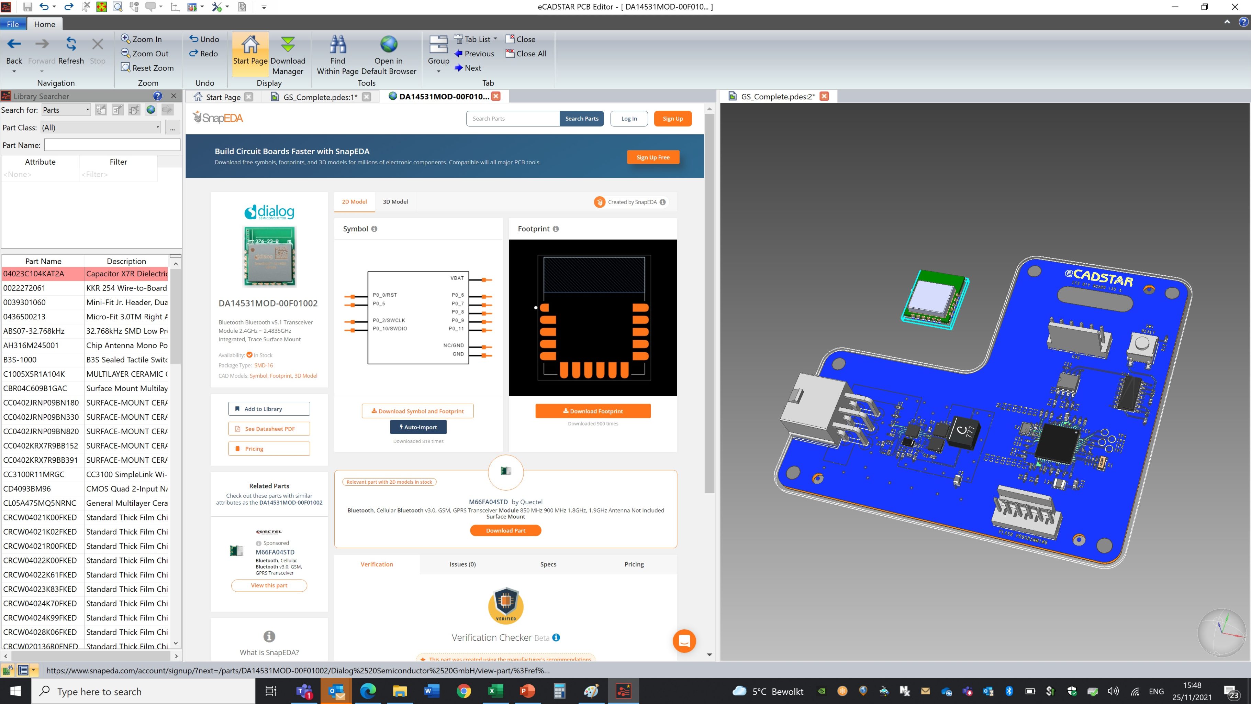Click globe icon in Library Searcher toolbar
The height and width of the screenshot is (704, 1251).
point(151,110)
